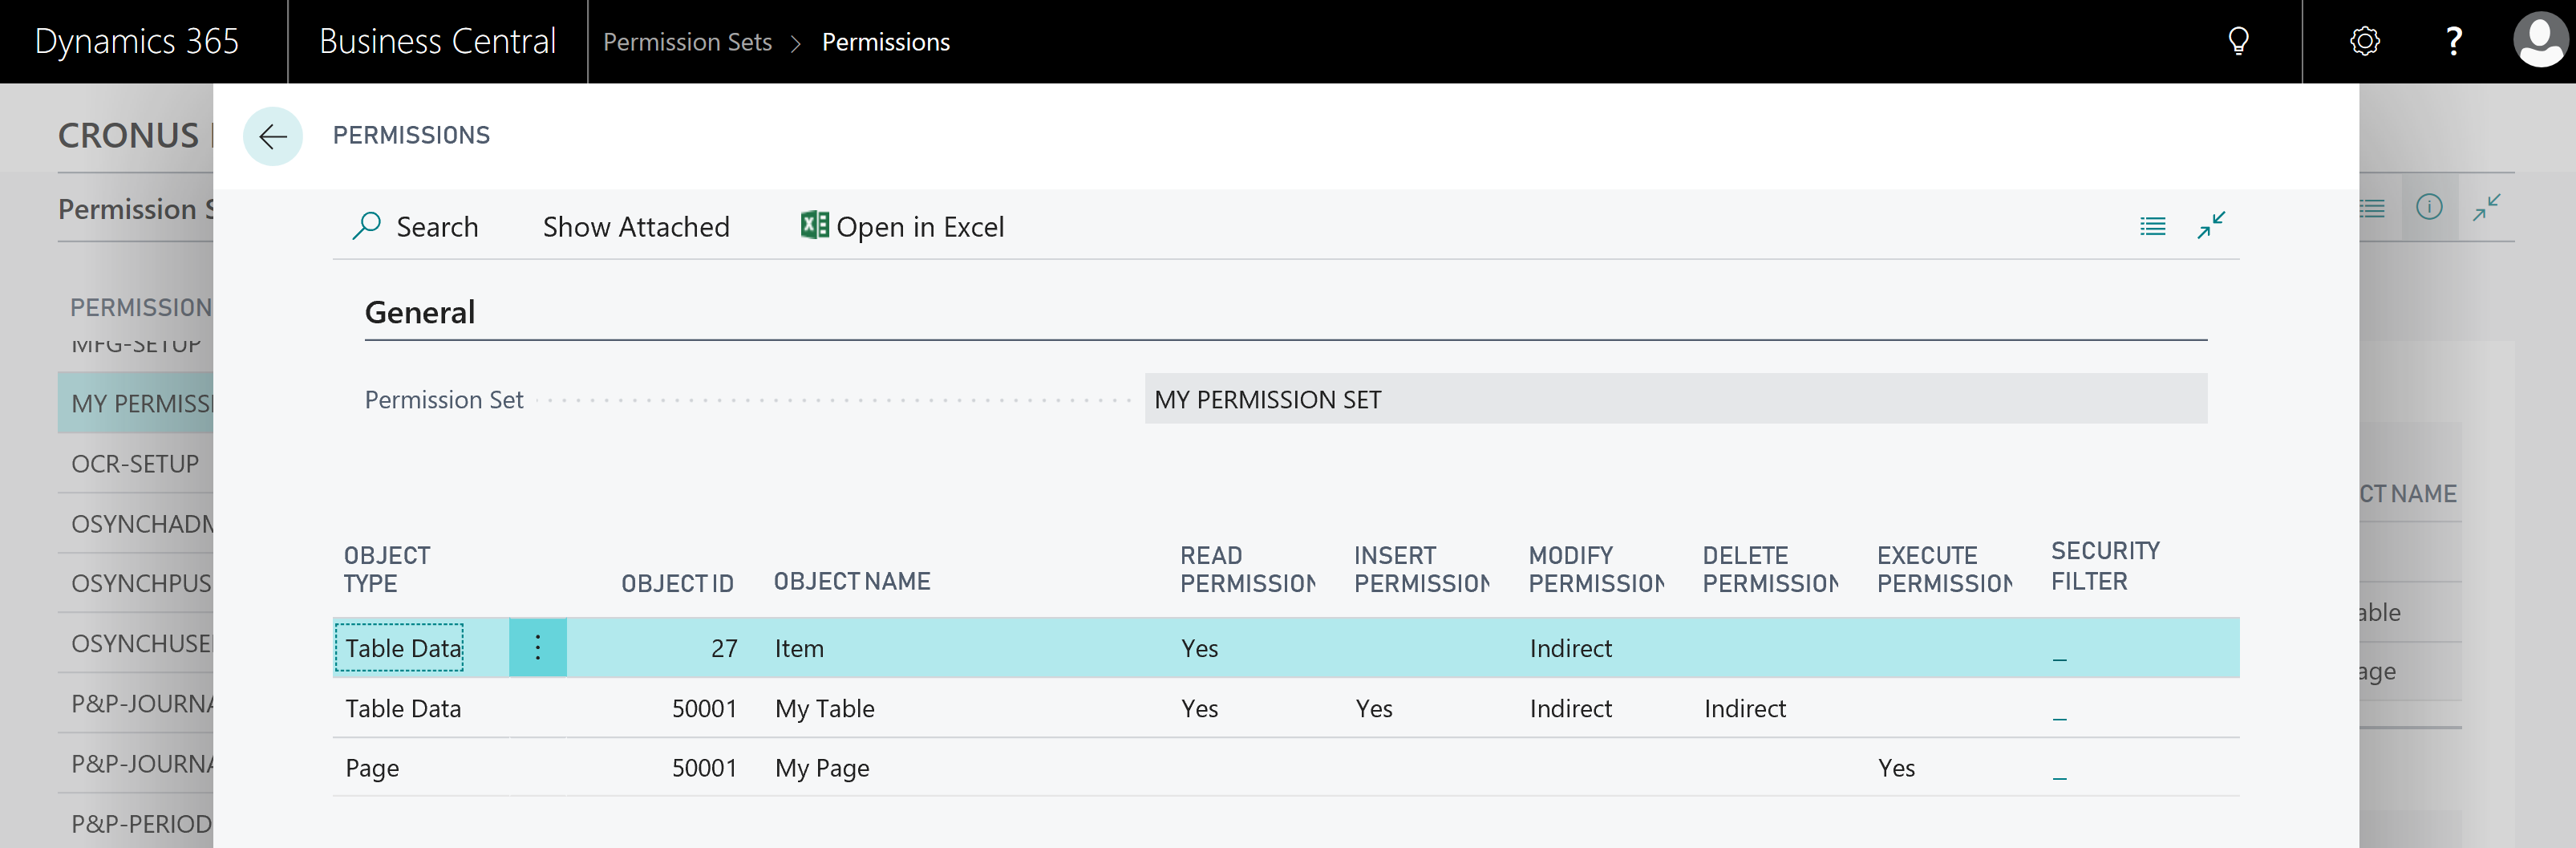Toggle the list view icon in Permissions
This screenshot has width=2576, height=848.
(2152, 226)
